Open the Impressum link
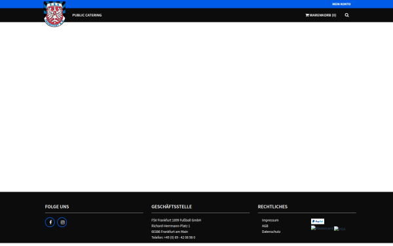Screen dimensions: 393x246 point(270,220)
